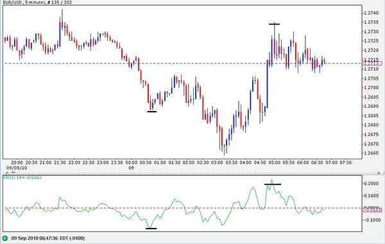Image resolution: width=385 pixels, height=244 pixels.
Task: Select marker line below 00:45 candle low
Action: pyautogui.click(x=151, y=112)
